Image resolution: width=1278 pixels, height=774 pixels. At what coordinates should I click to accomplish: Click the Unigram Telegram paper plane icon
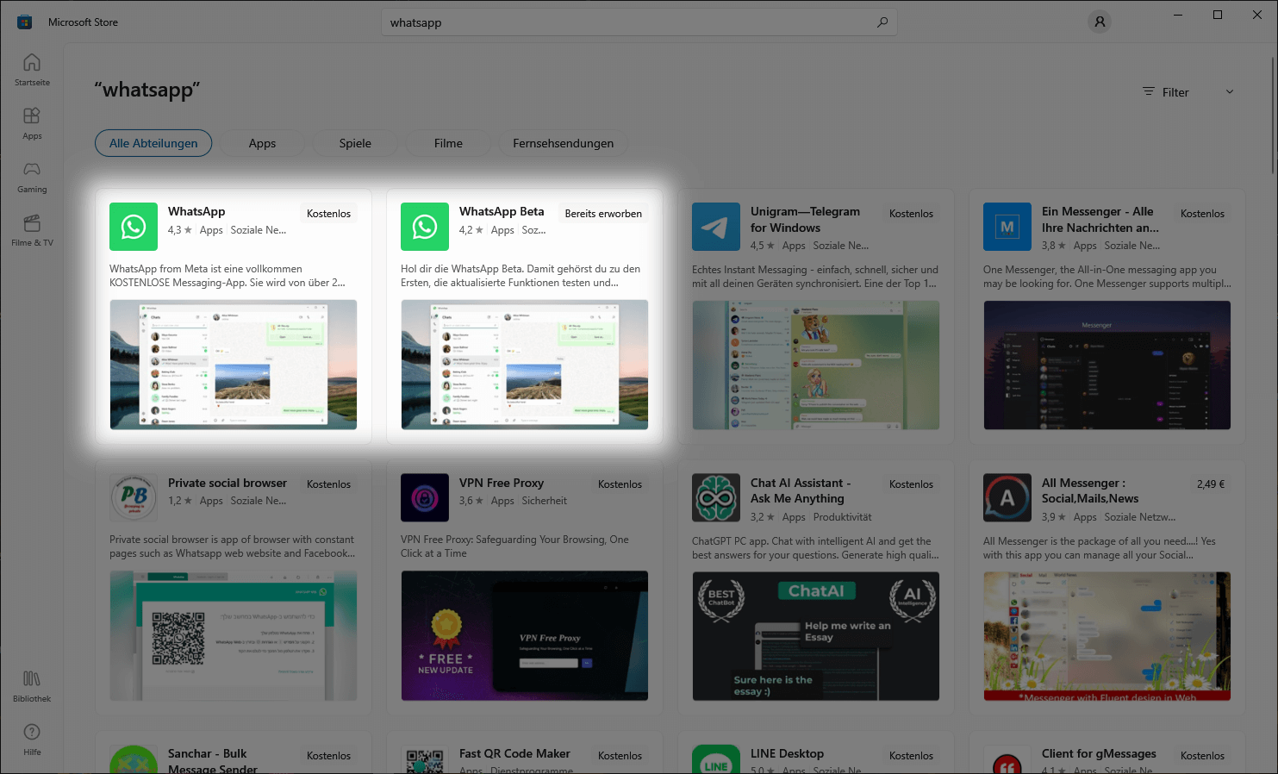pyautogui.click(x=716, y=227)
